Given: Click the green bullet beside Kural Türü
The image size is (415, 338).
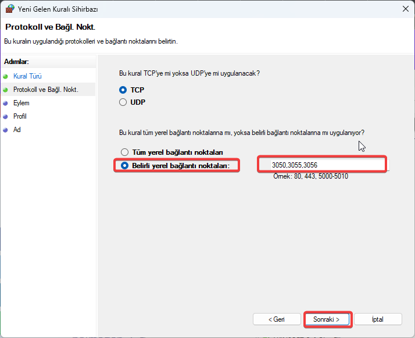Looking at the screenshot, I should coord(5,77).
